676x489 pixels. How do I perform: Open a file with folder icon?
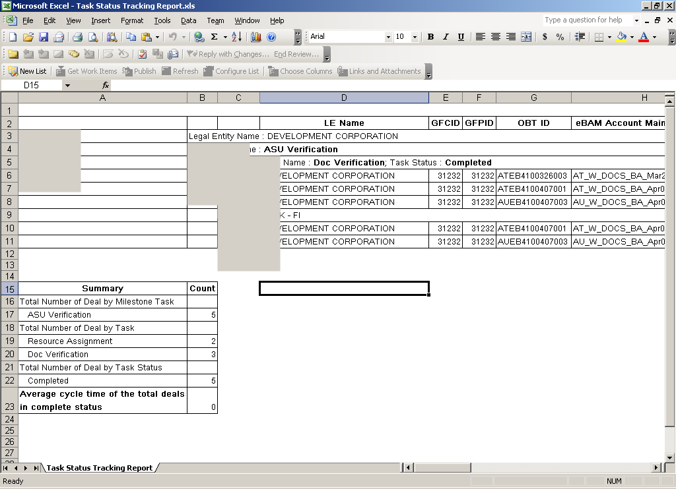[x=28, y=37]
